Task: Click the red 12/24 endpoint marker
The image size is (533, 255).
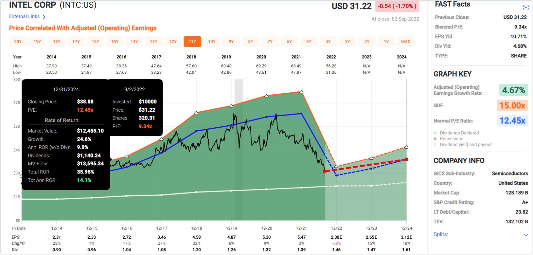Action: (406, 159)
